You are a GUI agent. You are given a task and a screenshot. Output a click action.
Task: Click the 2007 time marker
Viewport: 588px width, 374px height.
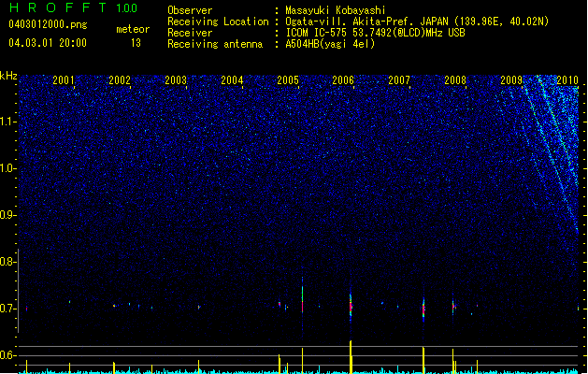(399, 80)
